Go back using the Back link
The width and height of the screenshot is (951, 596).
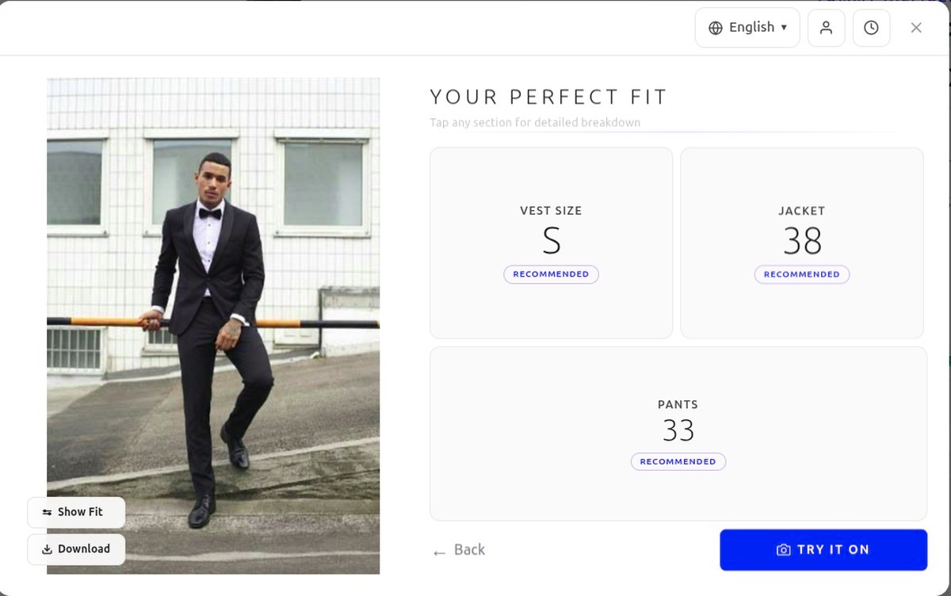pos(469,550)
